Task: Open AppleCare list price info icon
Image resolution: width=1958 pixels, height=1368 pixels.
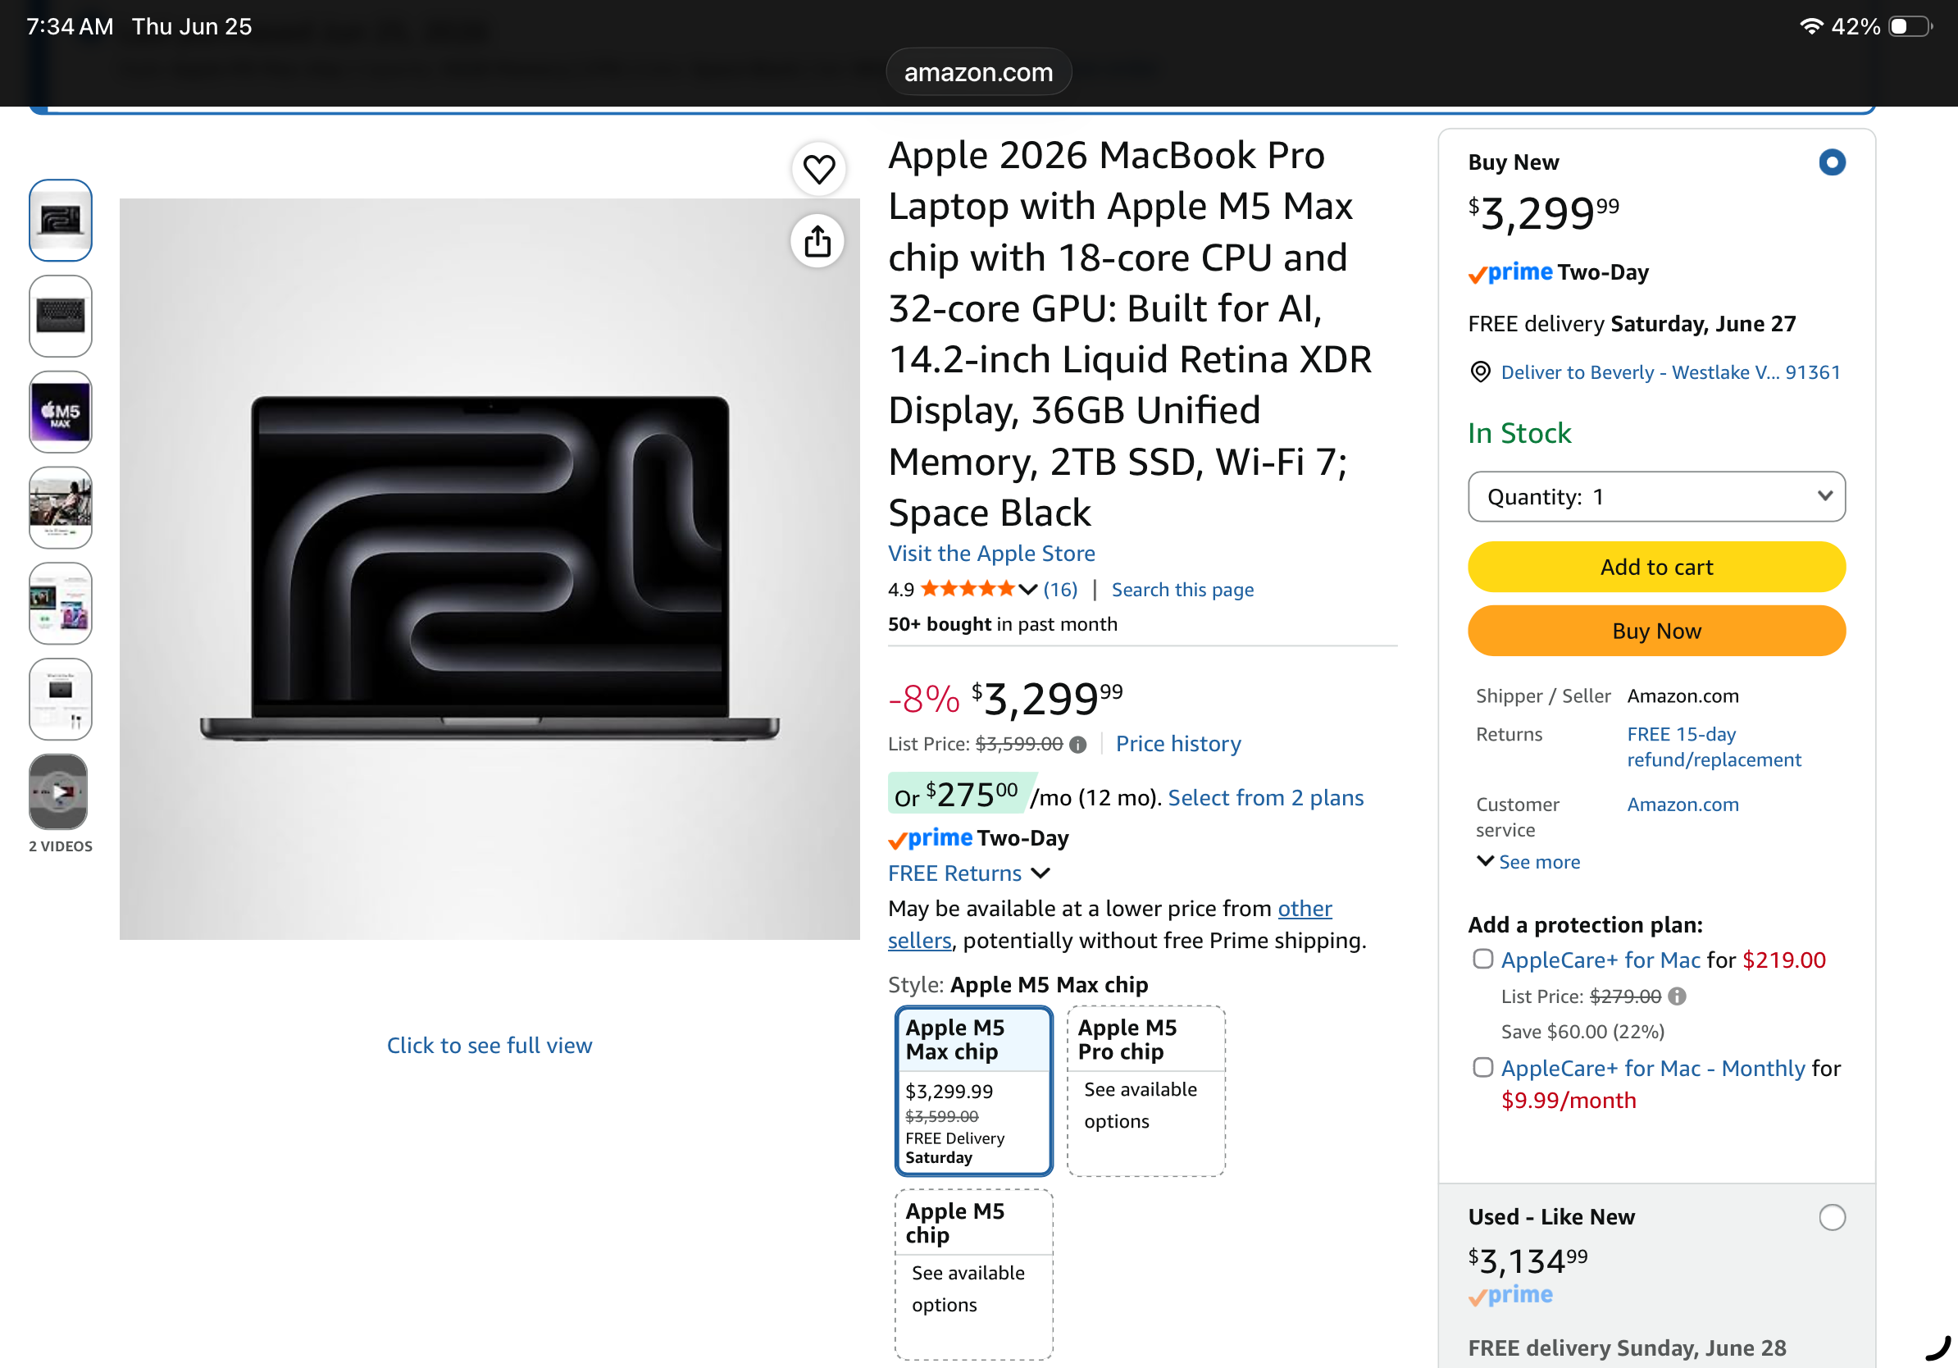Action: click(x=1677, y=996)
